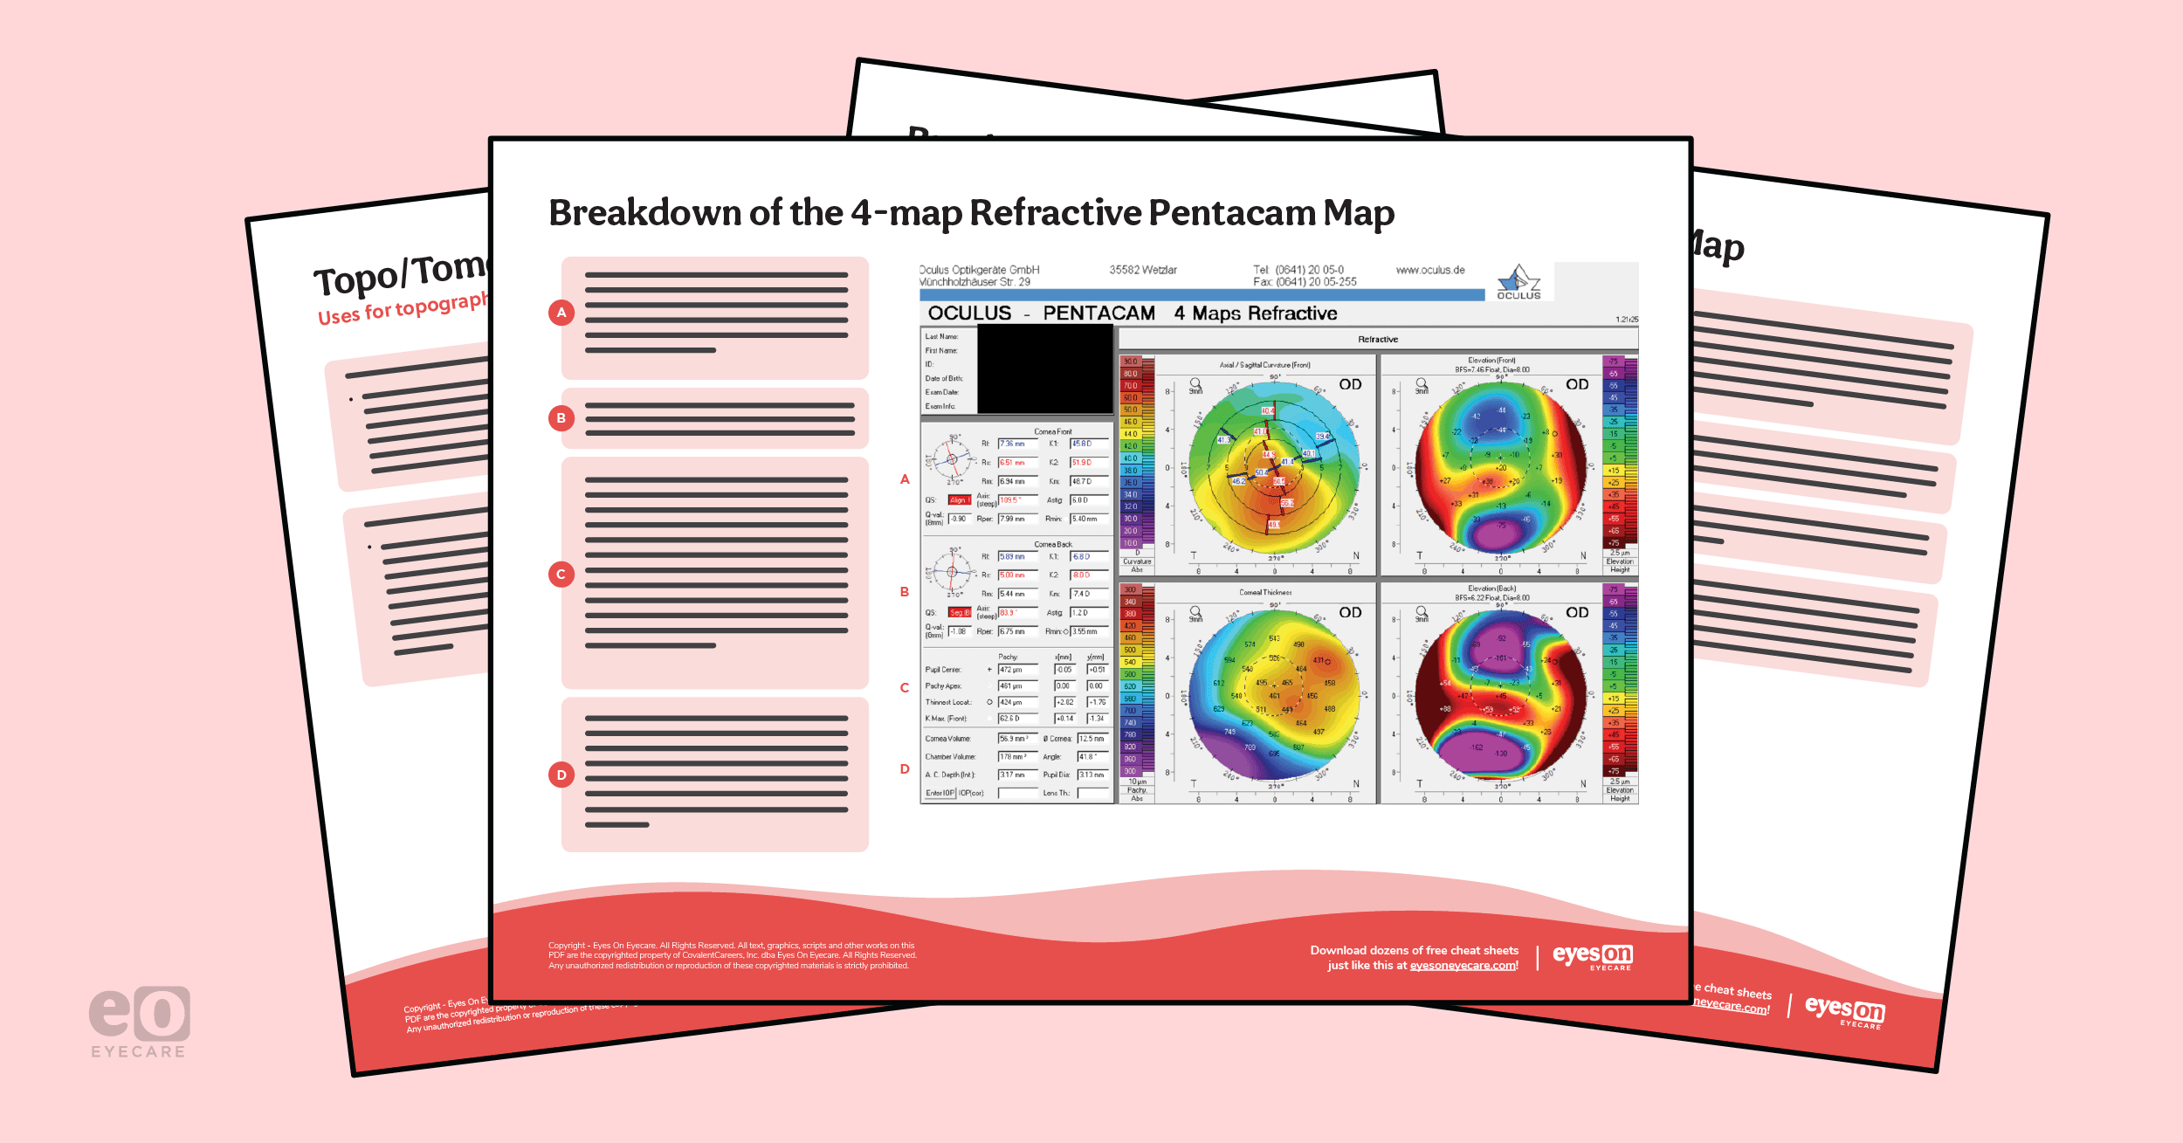Click the Corneal Thickness map

point(1275,696)
